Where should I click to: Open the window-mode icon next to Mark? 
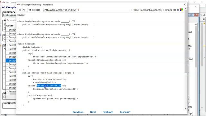point(174,10)
